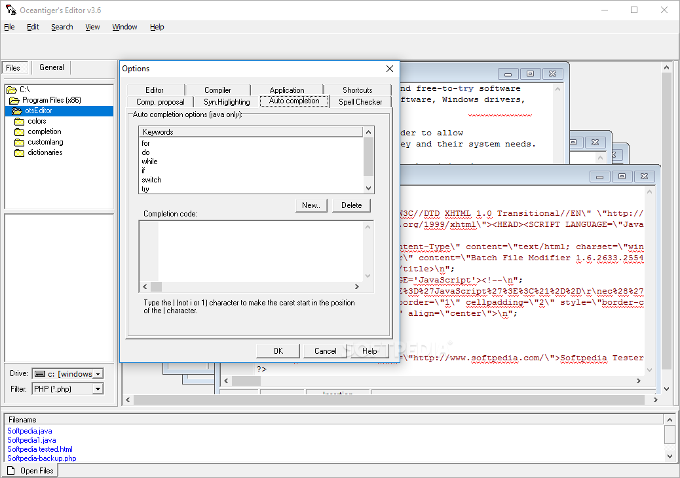This screenshot has width=680, height=478.
Task: Select the otsEditor folder
Action: click(38, 111)
